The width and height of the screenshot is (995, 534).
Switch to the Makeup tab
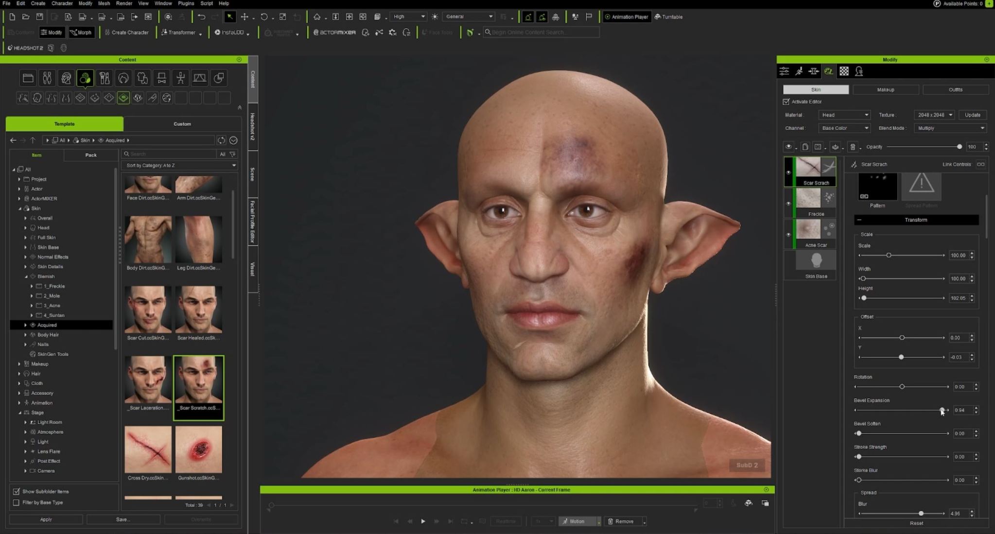tap(885, 90)
